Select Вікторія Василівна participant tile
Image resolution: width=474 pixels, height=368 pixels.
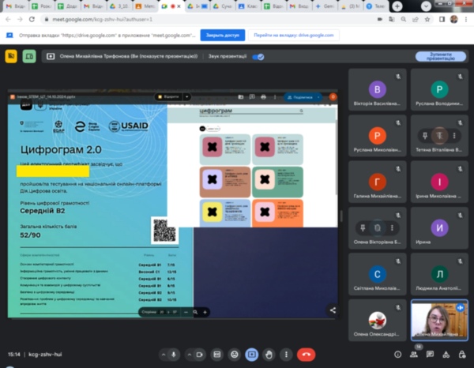[378, 92]
